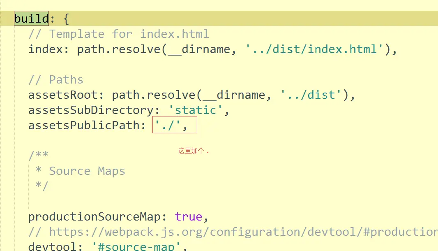This screenshot has width=438, height=251.
Task: Click the comment '// Template for index.html'
Action: pos(118,34)
